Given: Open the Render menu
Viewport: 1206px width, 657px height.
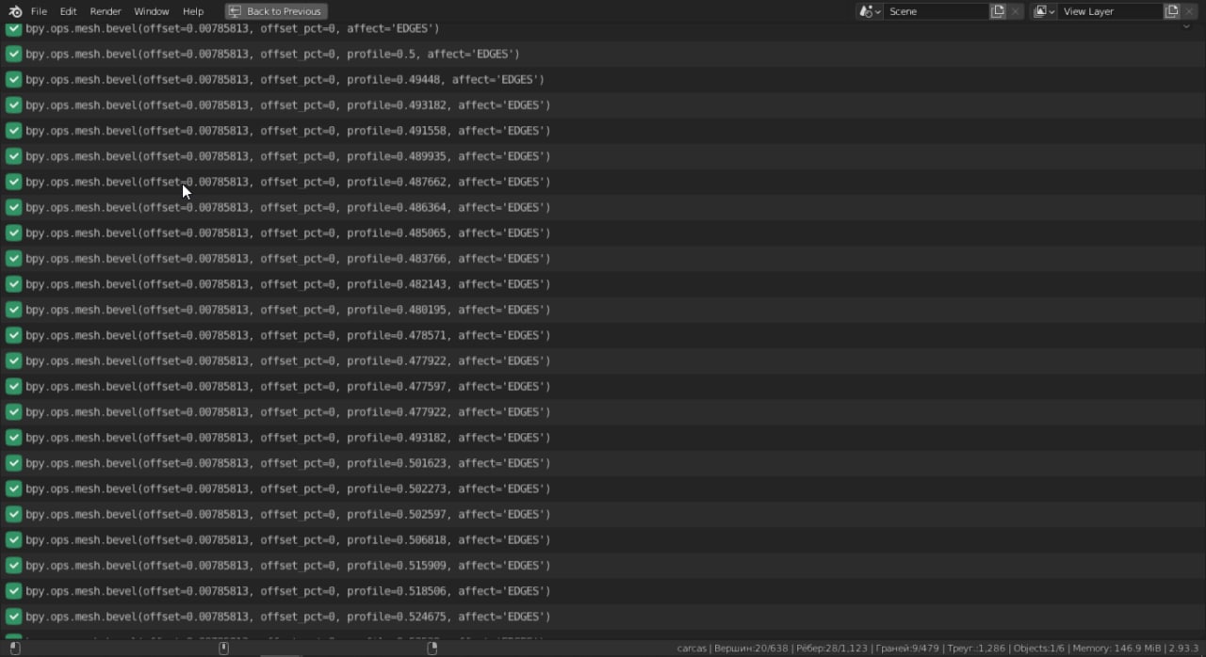Looking at the screenshot, I should (106, 11).
